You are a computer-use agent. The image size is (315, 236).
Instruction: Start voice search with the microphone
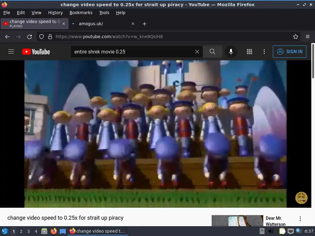[x=231, y=52]
